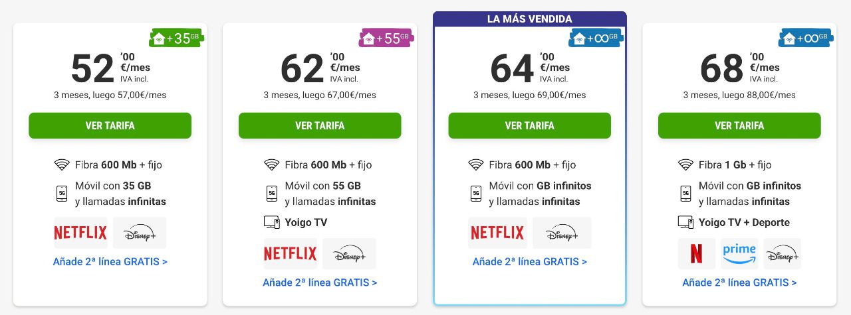The width and height of the screenshot is (851, 315).
Task: Select the La Más Vendida banner
Action: pos(530,19)
